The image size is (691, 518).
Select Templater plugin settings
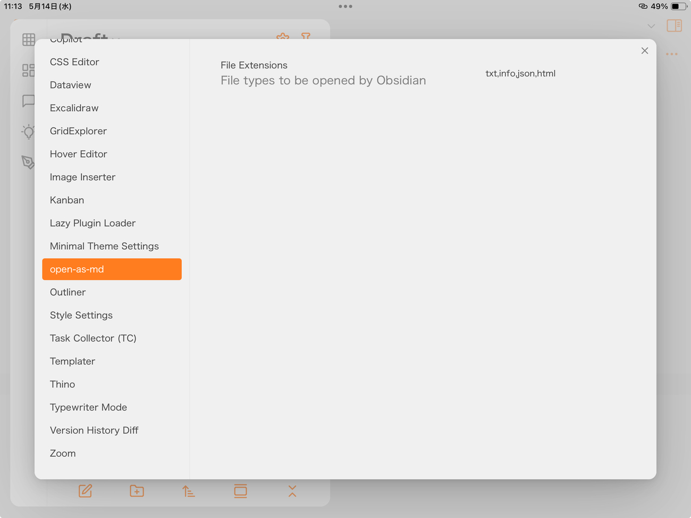(112, 361)
